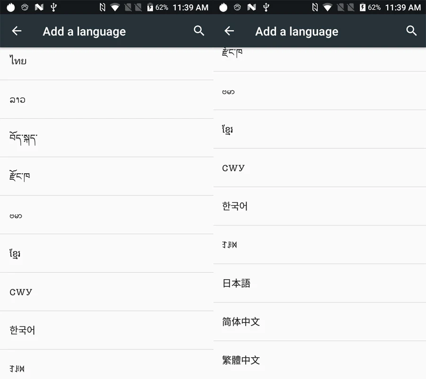Select Khmer (ខ្មែរ) in left list
The width and height of the screenshot is (426, 379).
pyautogui.click(x=106, y=254)
